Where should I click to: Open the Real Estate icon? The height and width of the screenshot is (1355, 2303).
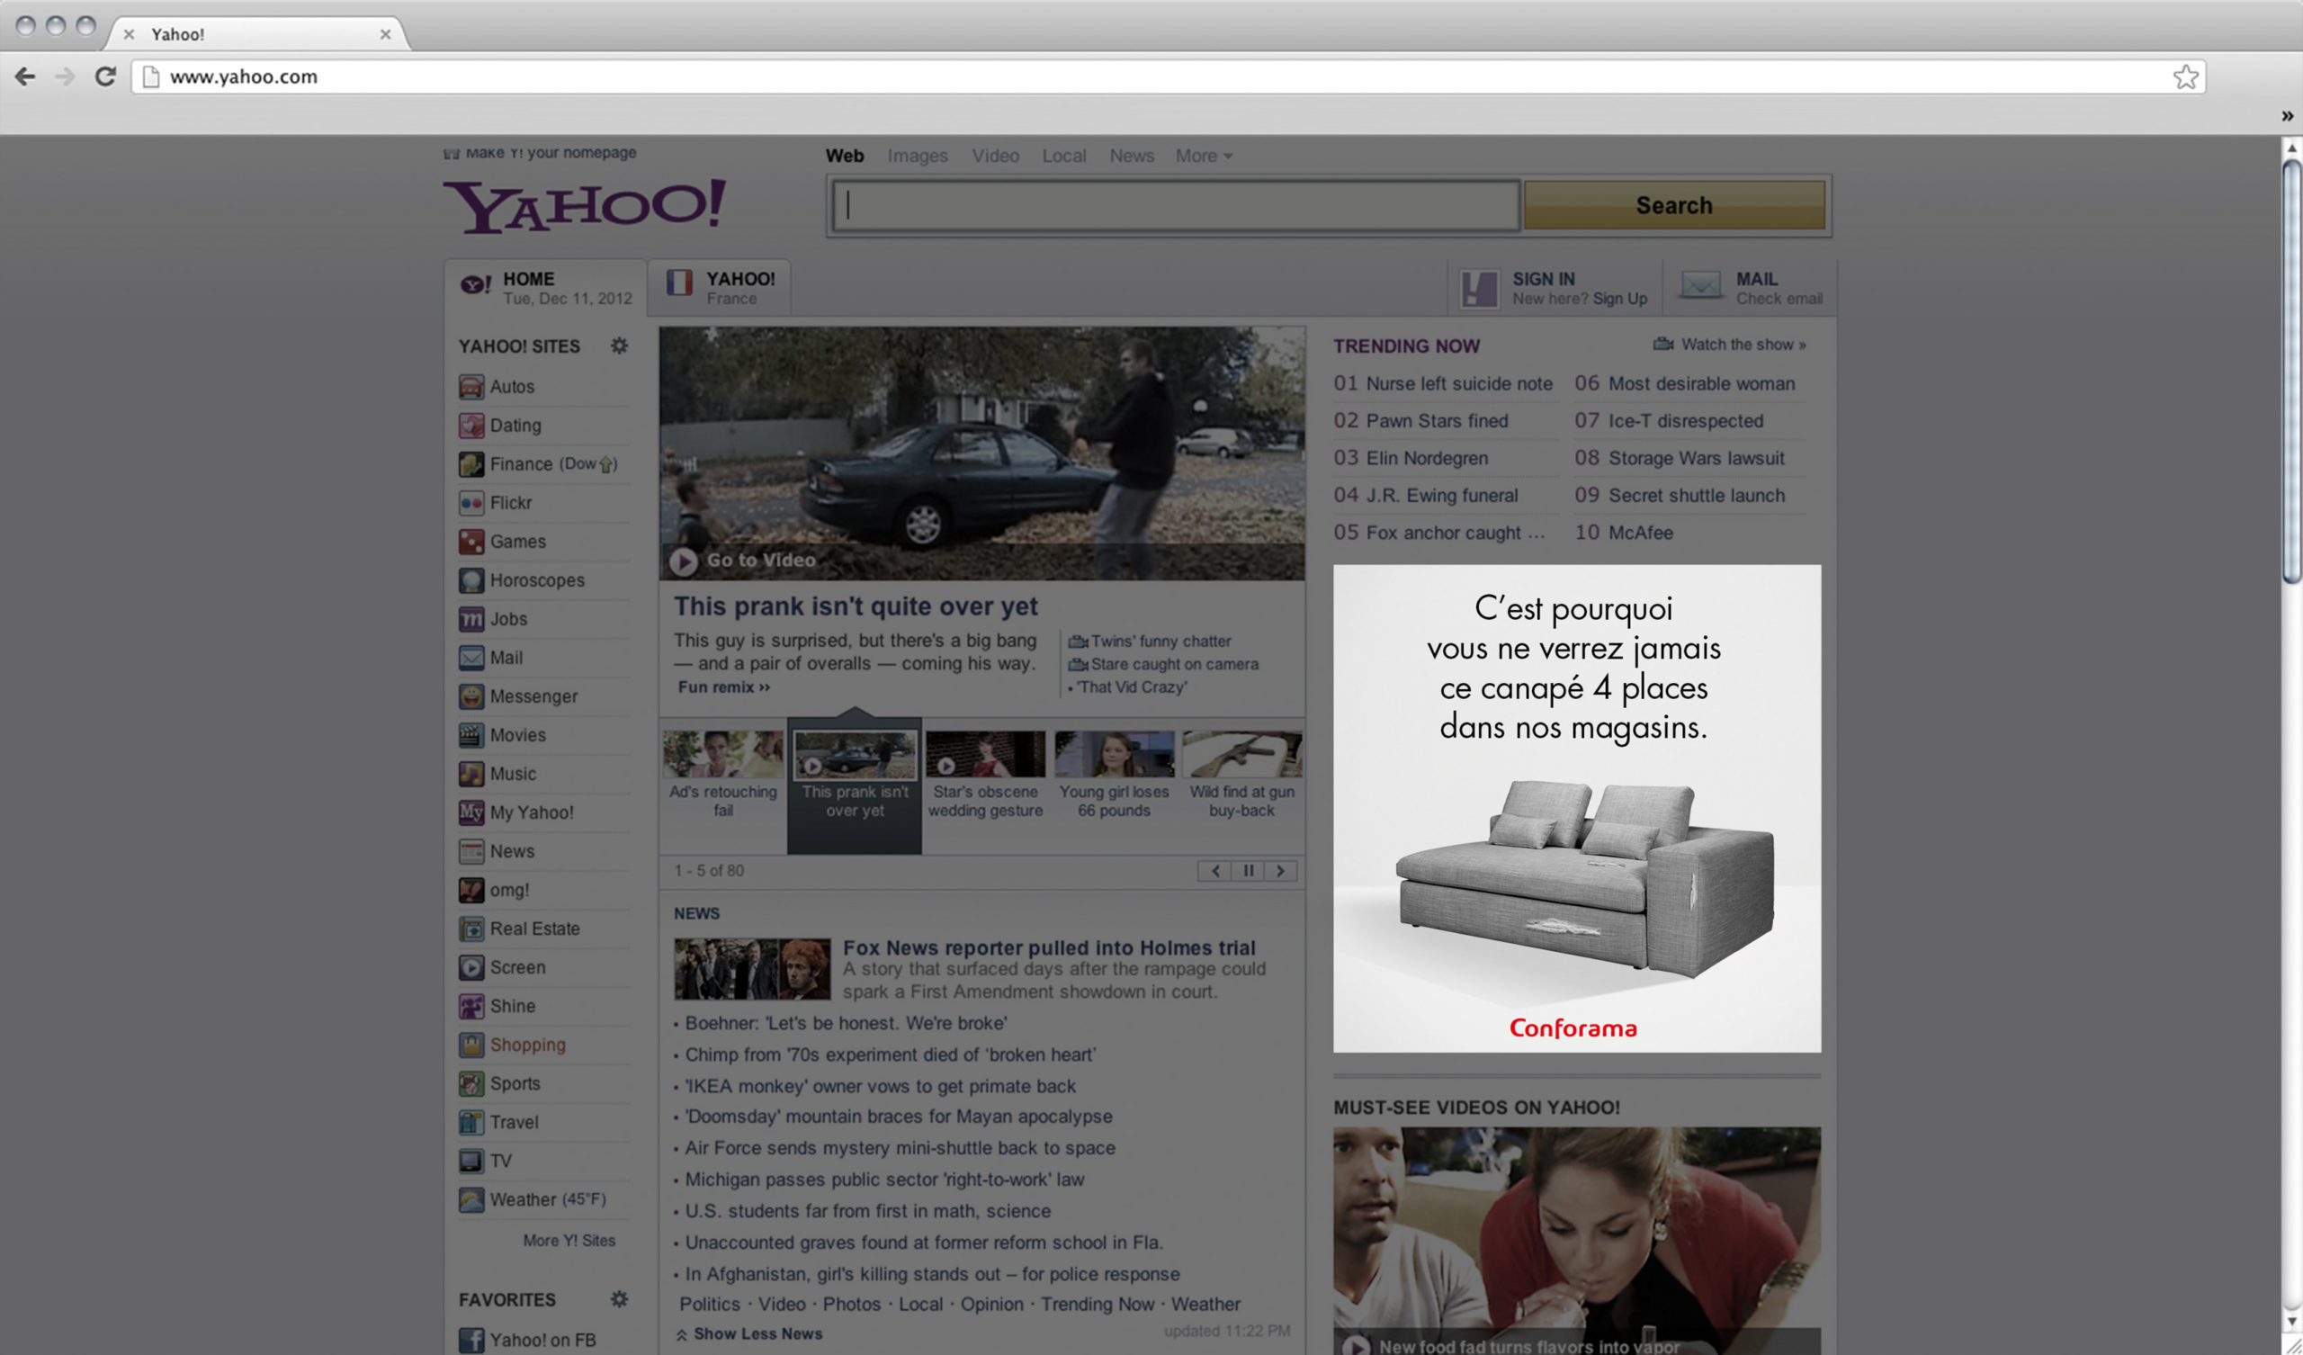(x=470, y=929)
